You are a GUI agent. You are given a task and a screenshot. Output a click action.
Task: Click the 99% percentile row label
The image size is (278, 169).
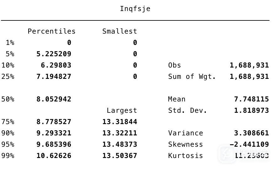pyautogui.click(x=8, y=156)
